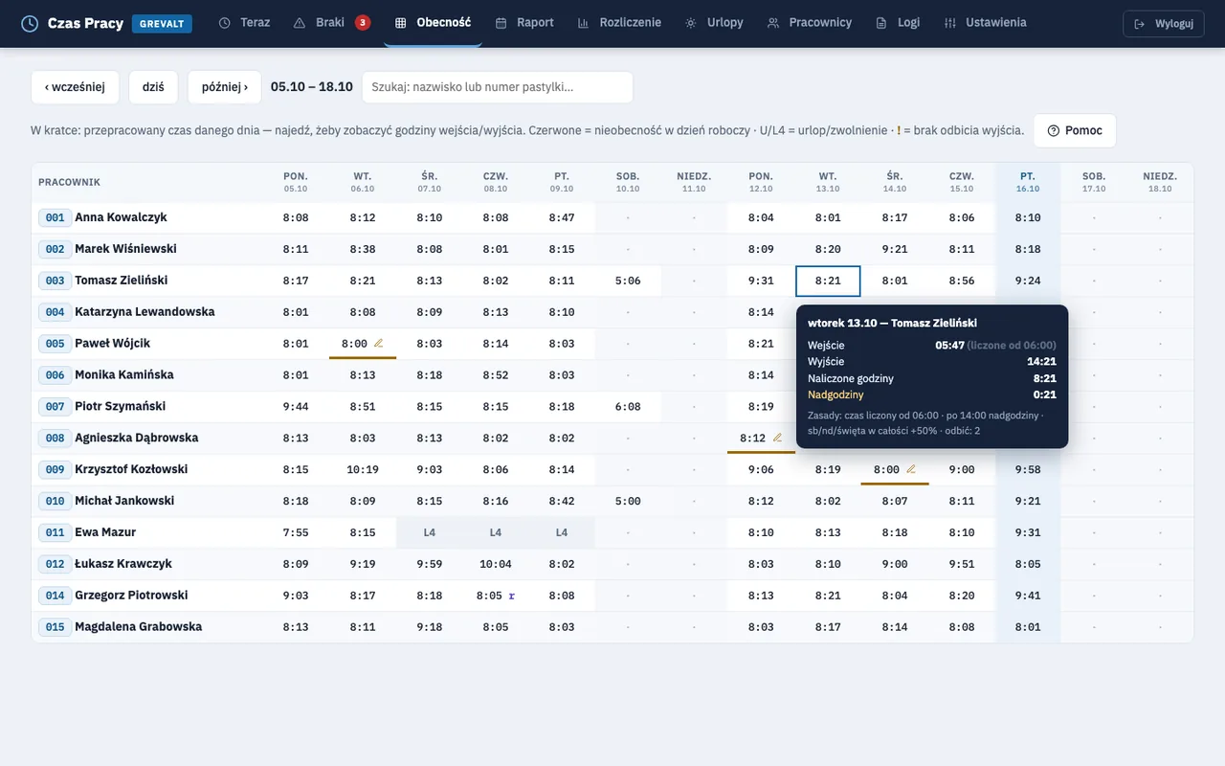This screenshot has height=766, width=1225.
Task: Click the pencil icon in Krzysztof Kozłowski's row
Action: (x=911, y=469)
